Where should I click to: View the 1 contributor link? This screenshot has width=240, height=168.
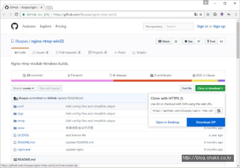point(161,75)
